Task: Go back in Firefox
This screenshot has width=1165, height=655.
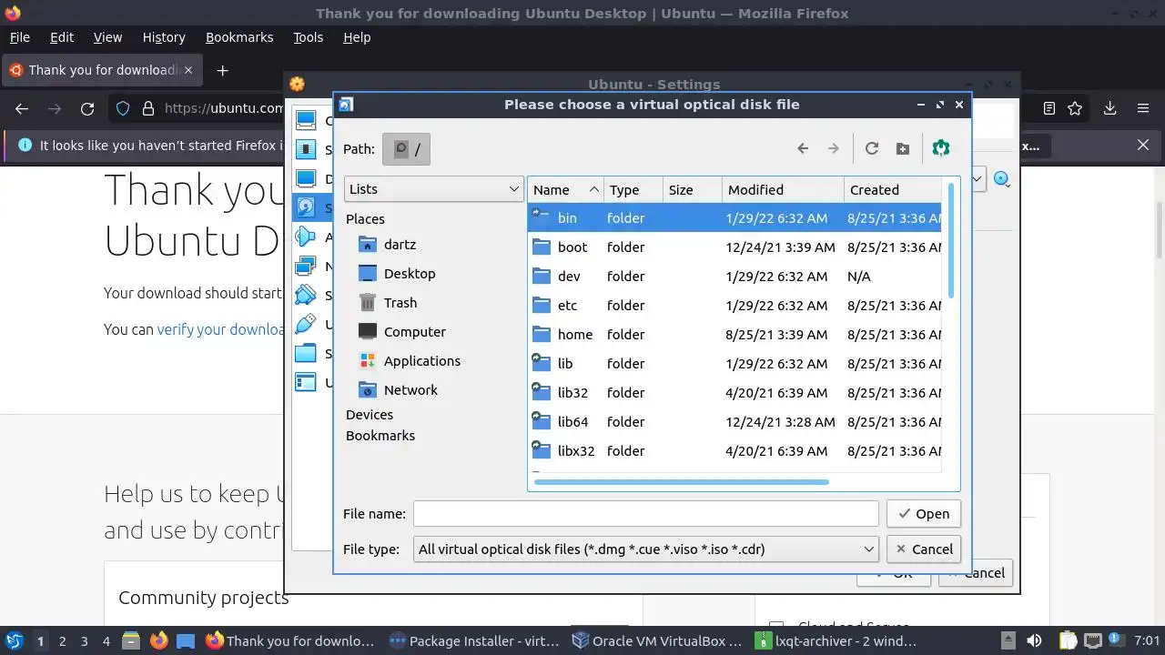Action: tap(22, 109)
